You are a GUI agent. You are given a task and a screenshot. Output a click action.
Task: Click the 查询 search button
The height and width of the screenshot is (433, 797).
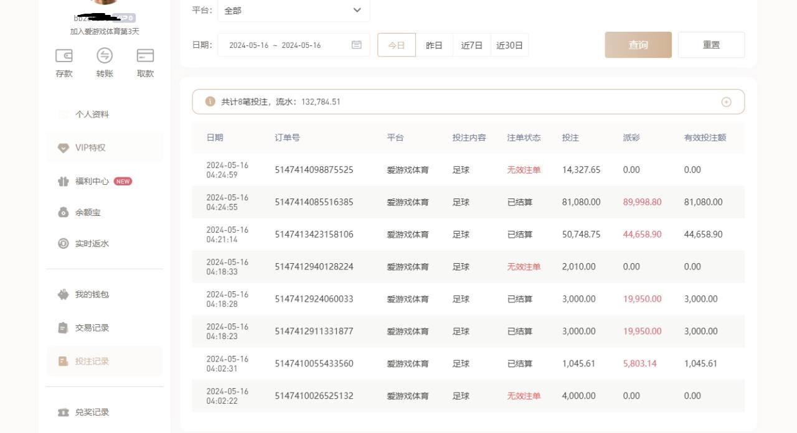coord(638,45)
